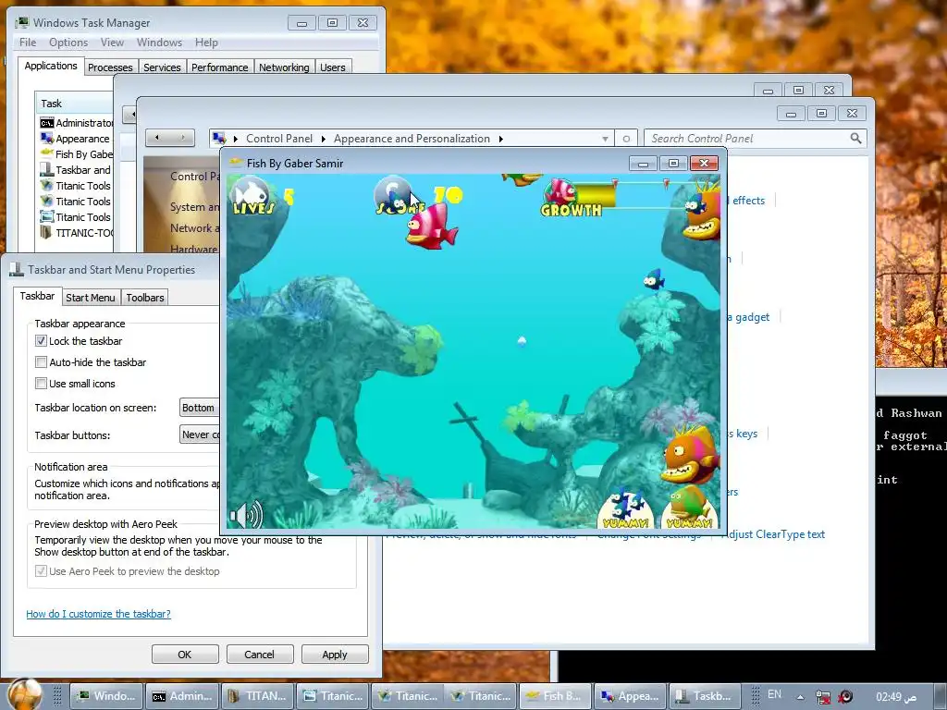Switch to Performance tab in Task Manager

(220, 67)
